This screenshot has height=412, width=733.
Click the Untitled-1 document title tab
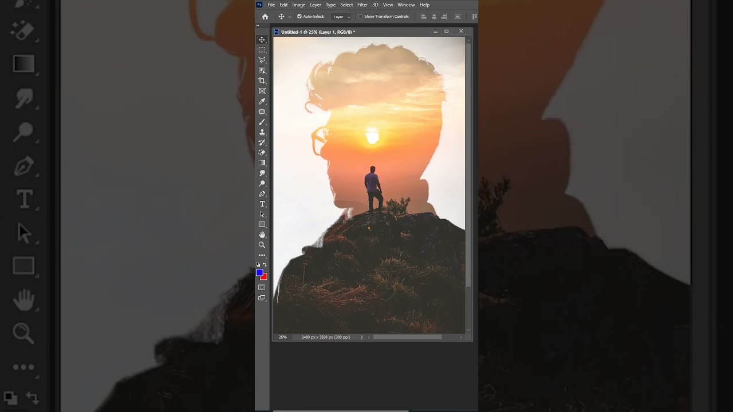(x=318, y=32)
